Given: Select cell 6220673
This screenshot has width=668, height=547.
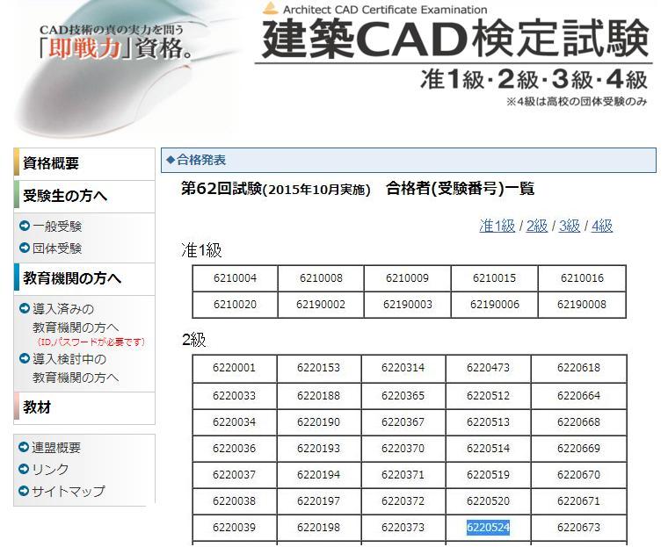Looking at the screenshot, I should [578, 528].
